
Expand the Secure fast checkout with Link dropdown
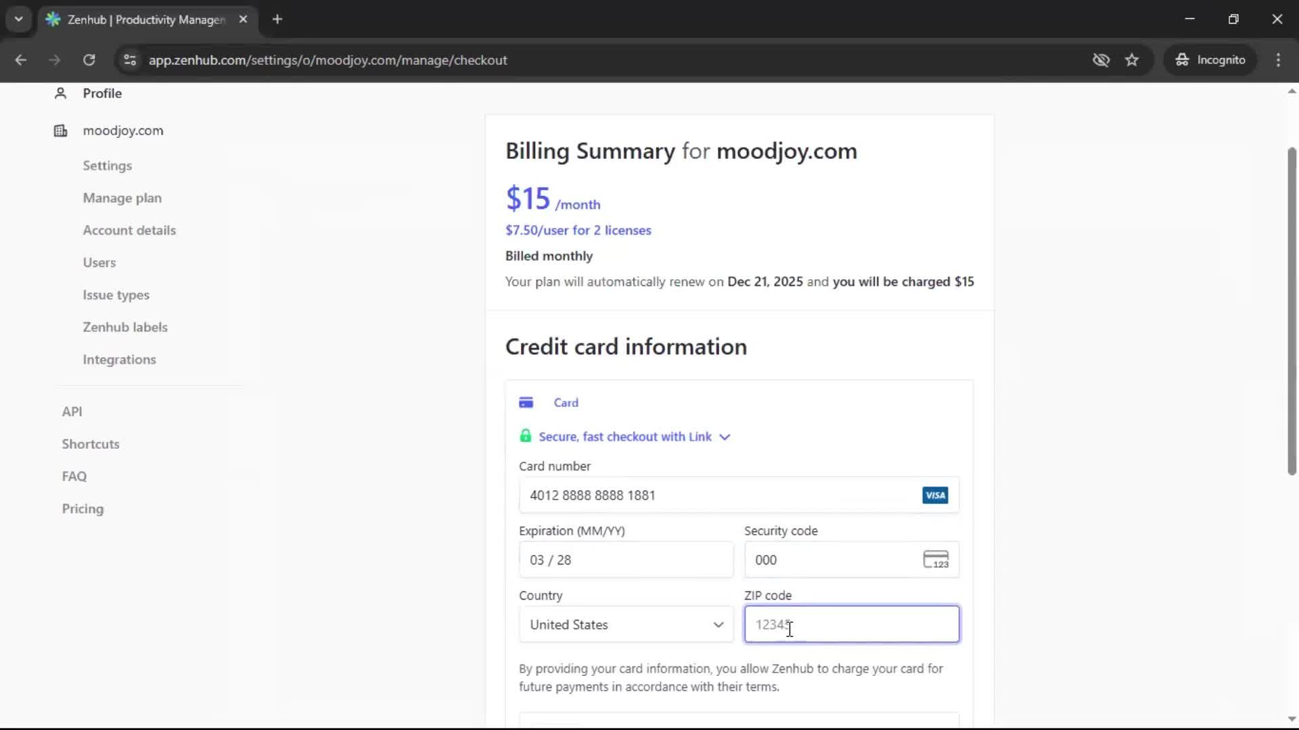point(725,437)
